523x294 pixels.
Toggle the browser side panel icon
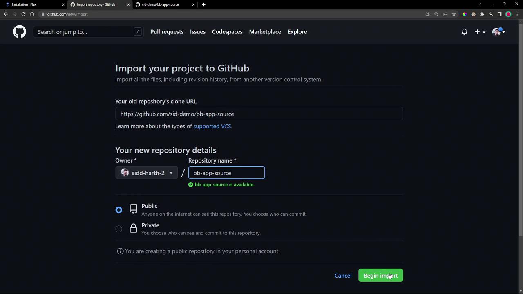(x=499, y=14)
